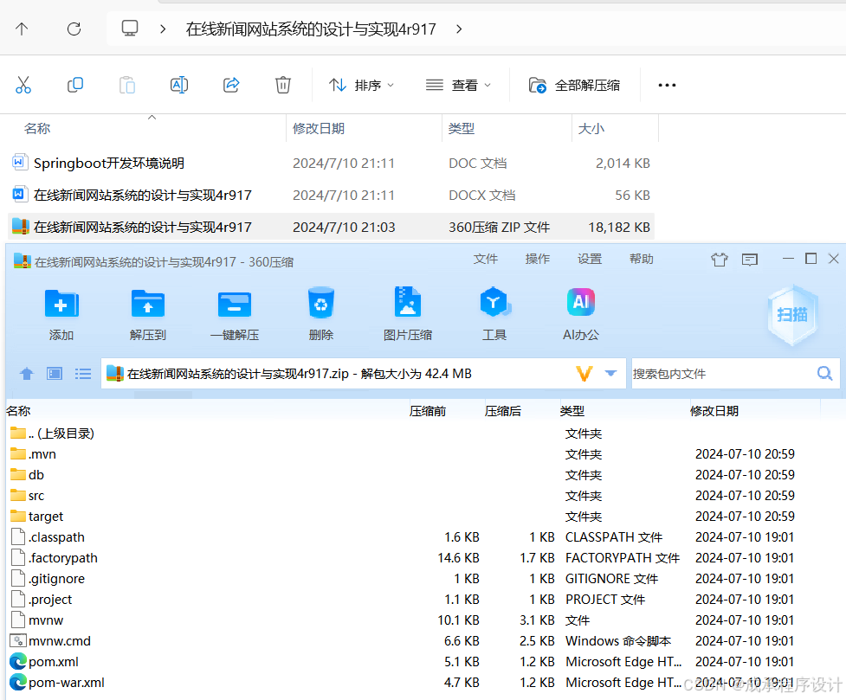Open the 帮助 menu in 360压缩
Screen dimensions: 846x700
[641, 258]
